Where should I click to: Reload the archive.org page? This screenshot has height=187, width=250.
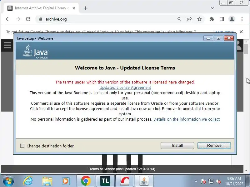28,19
